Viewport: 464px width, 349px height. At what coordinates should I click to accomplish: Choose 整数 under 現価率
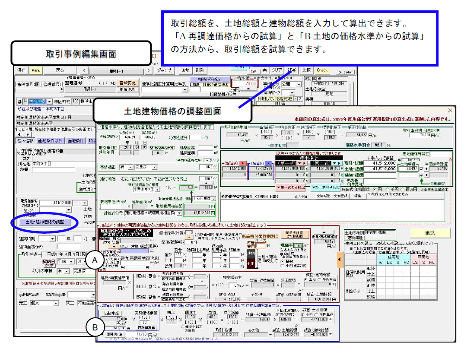[283, 261]
